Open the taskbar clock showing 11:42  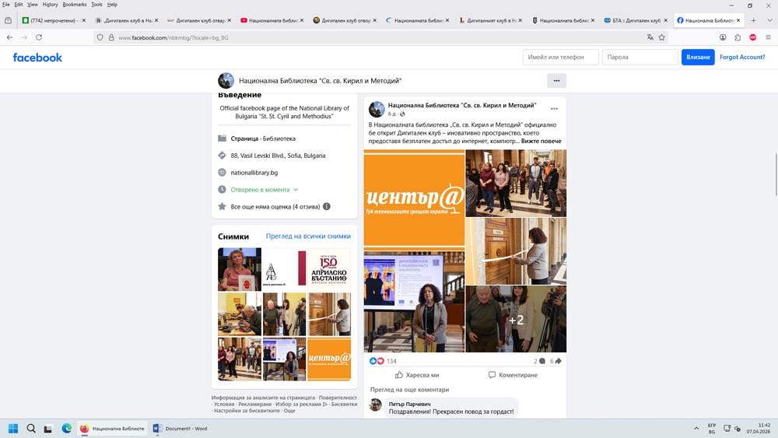(x=758, y=429)
